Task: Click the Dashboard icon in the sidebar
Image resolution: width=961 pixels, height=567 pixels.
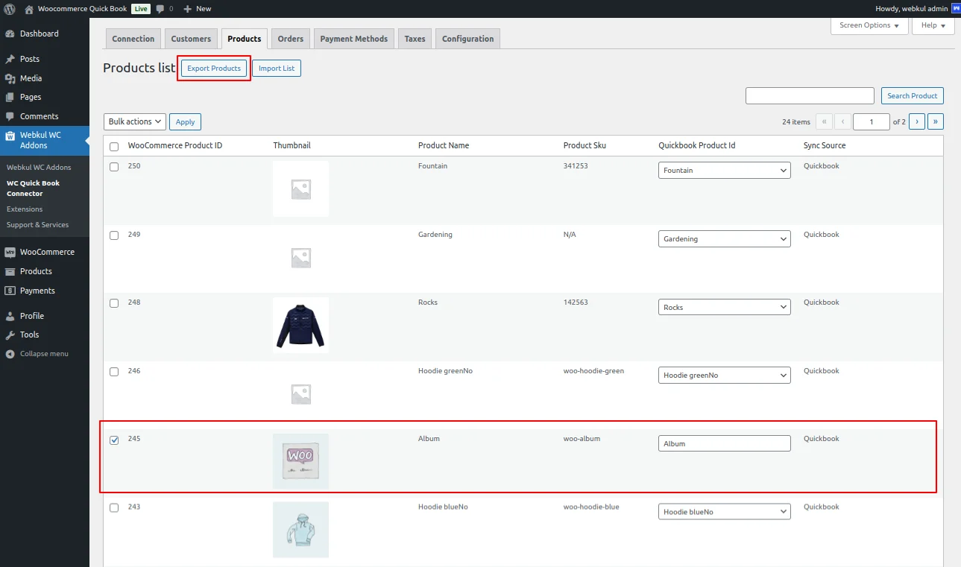Action: click(10, 34)
